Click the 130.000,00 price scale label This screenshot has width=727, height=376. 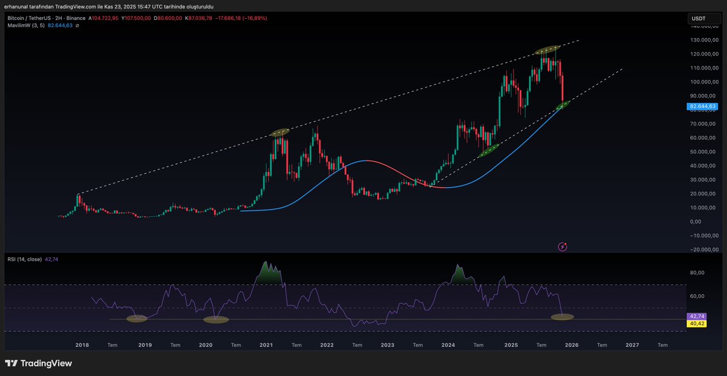click(704, 40)
